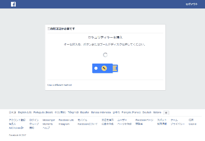Select Français (France) language
Viewport: 205px width, 141px height.
pyautogui.click(x=131, y=112)
